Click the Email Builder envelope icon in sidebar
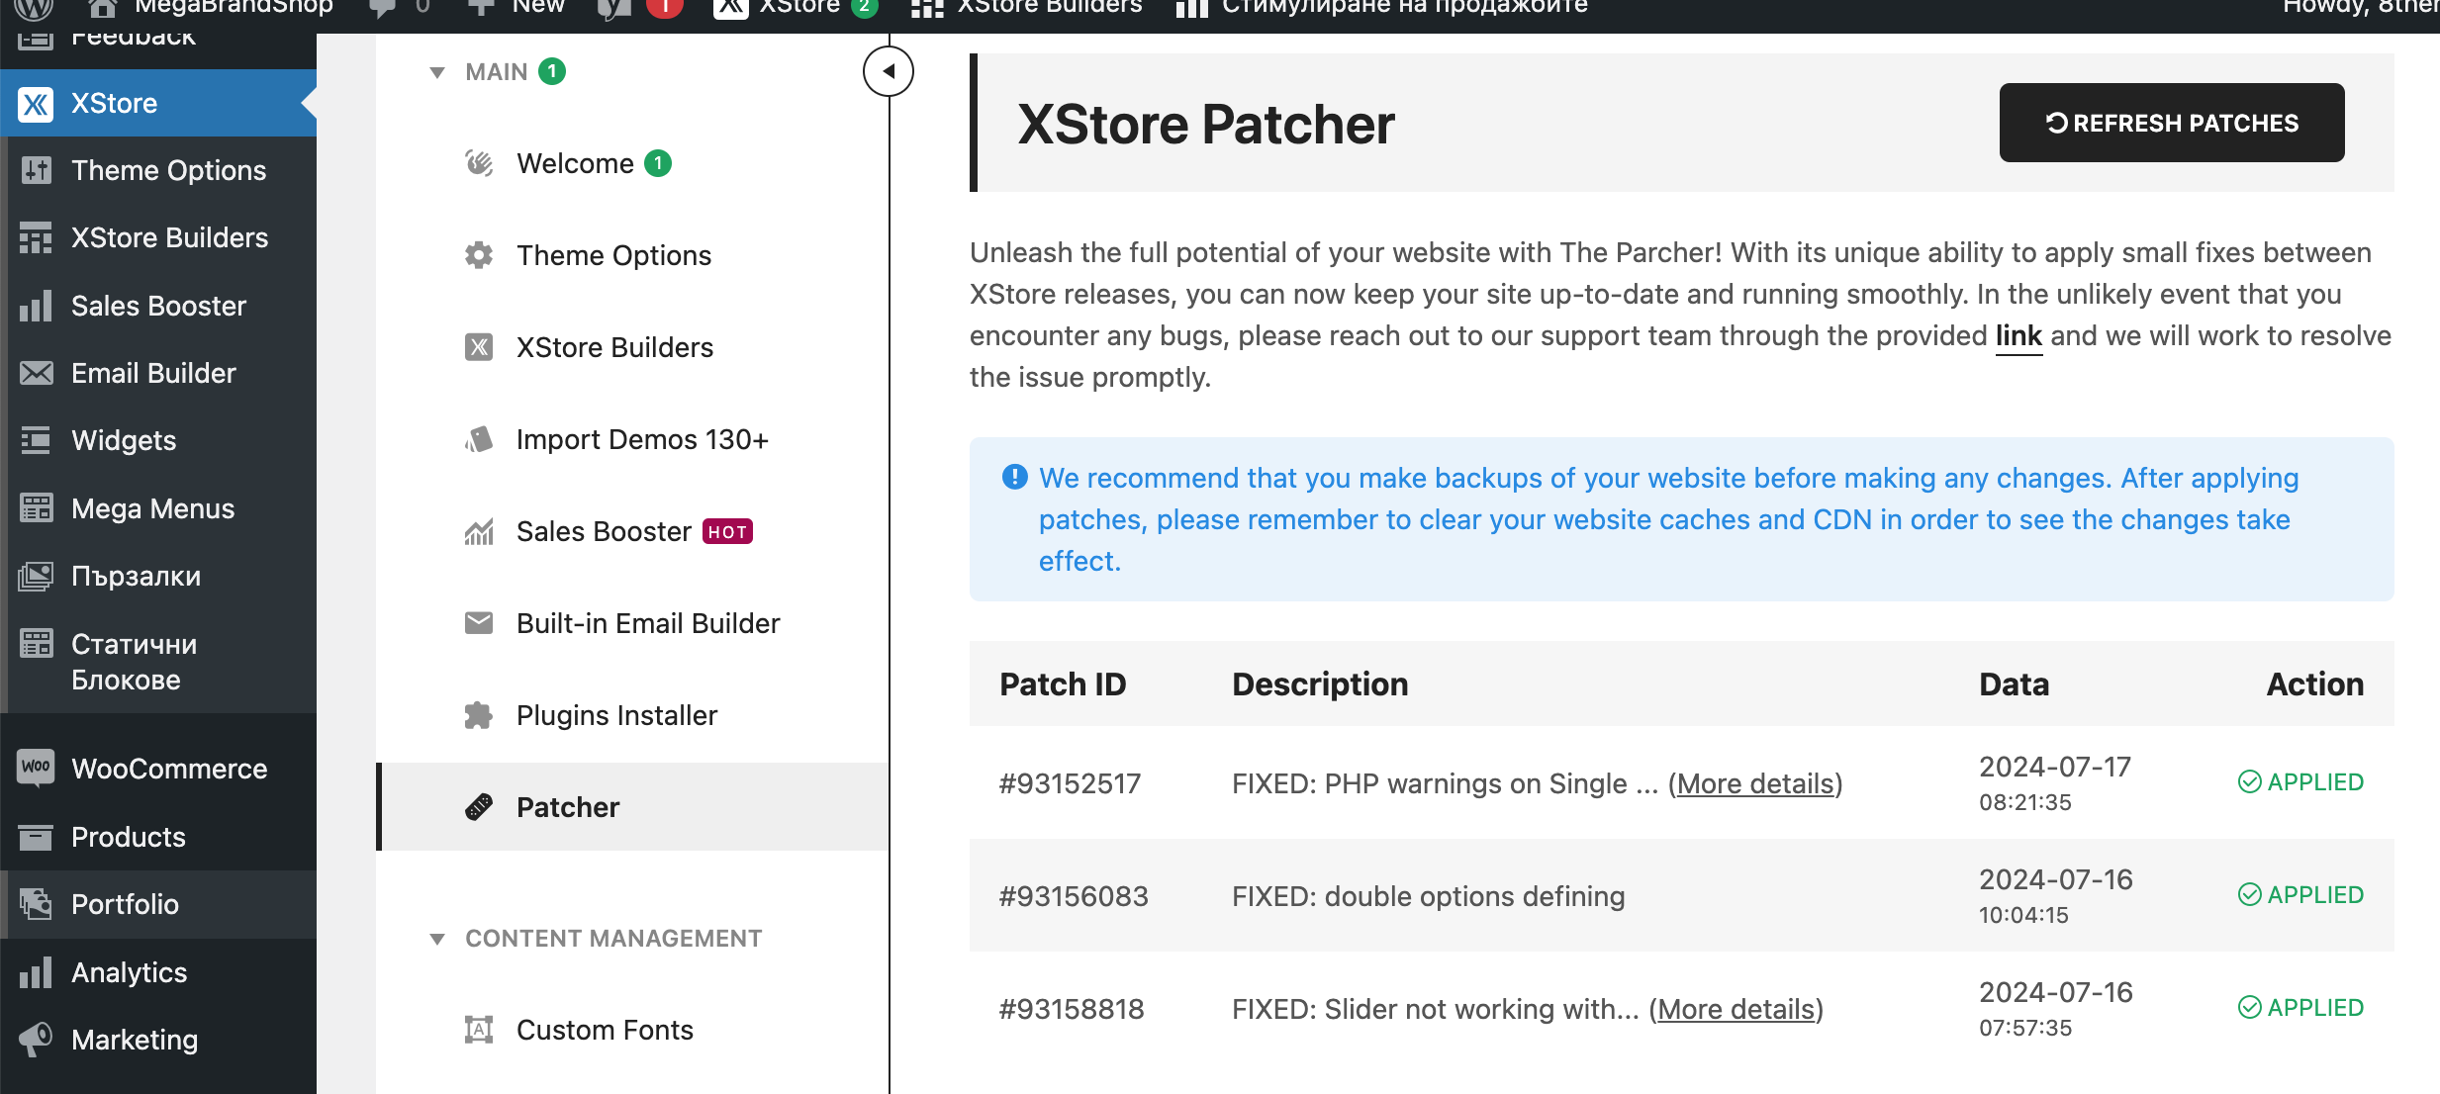This screenshot has width=2440, height=1094. tap(37, 373)
